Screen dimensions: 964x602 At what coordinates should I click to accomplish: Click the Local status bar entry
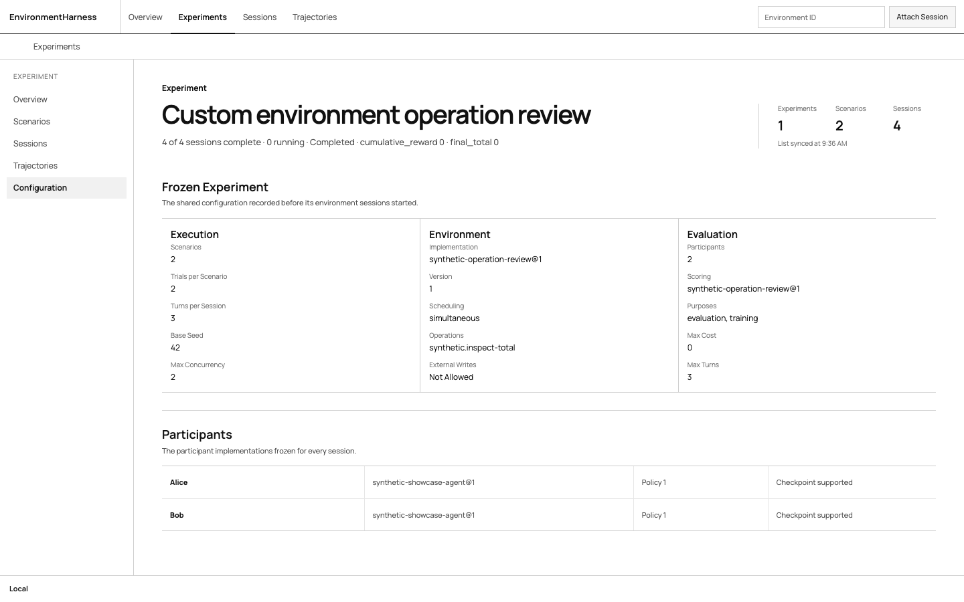pyautogui.click(x=19, y=589)
